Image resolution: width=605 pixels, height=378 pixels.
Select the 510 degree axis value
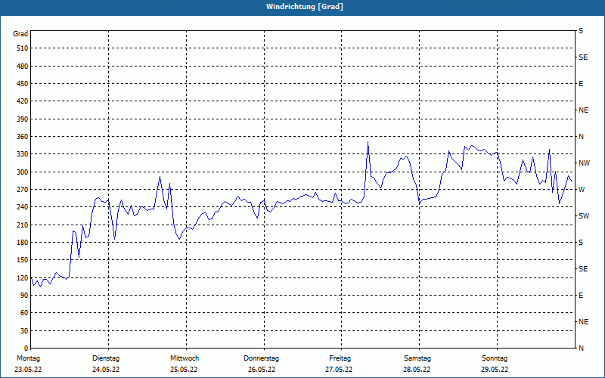pos(23,48)
